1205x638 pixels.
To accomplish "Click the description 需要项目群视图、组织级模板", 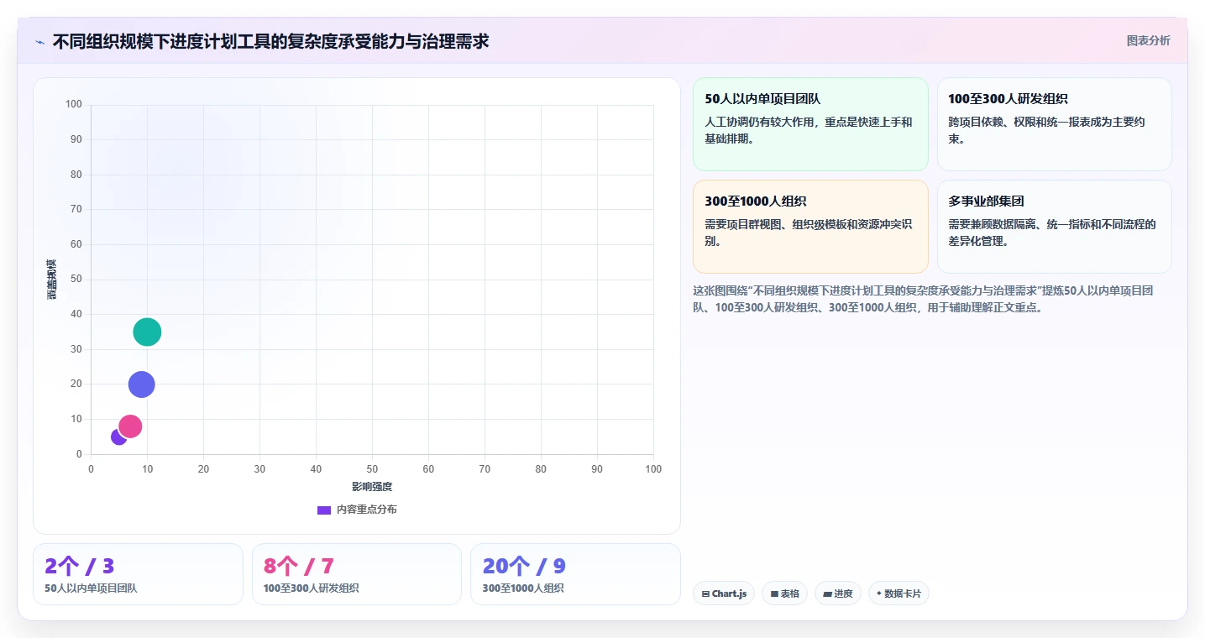I will (809, 233).
